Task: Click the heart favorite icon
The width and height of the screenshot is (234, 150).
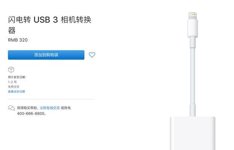Action: click(x=92, y=55)
